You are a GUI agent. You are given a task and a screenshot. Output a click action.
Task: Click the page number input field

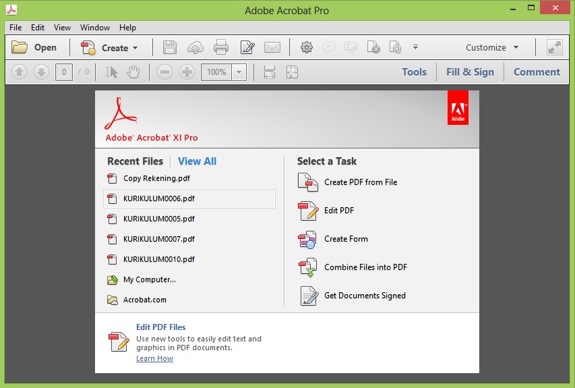click(x=64, y=72)
